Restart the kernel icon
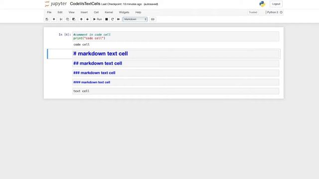 (x=112, y=19)
